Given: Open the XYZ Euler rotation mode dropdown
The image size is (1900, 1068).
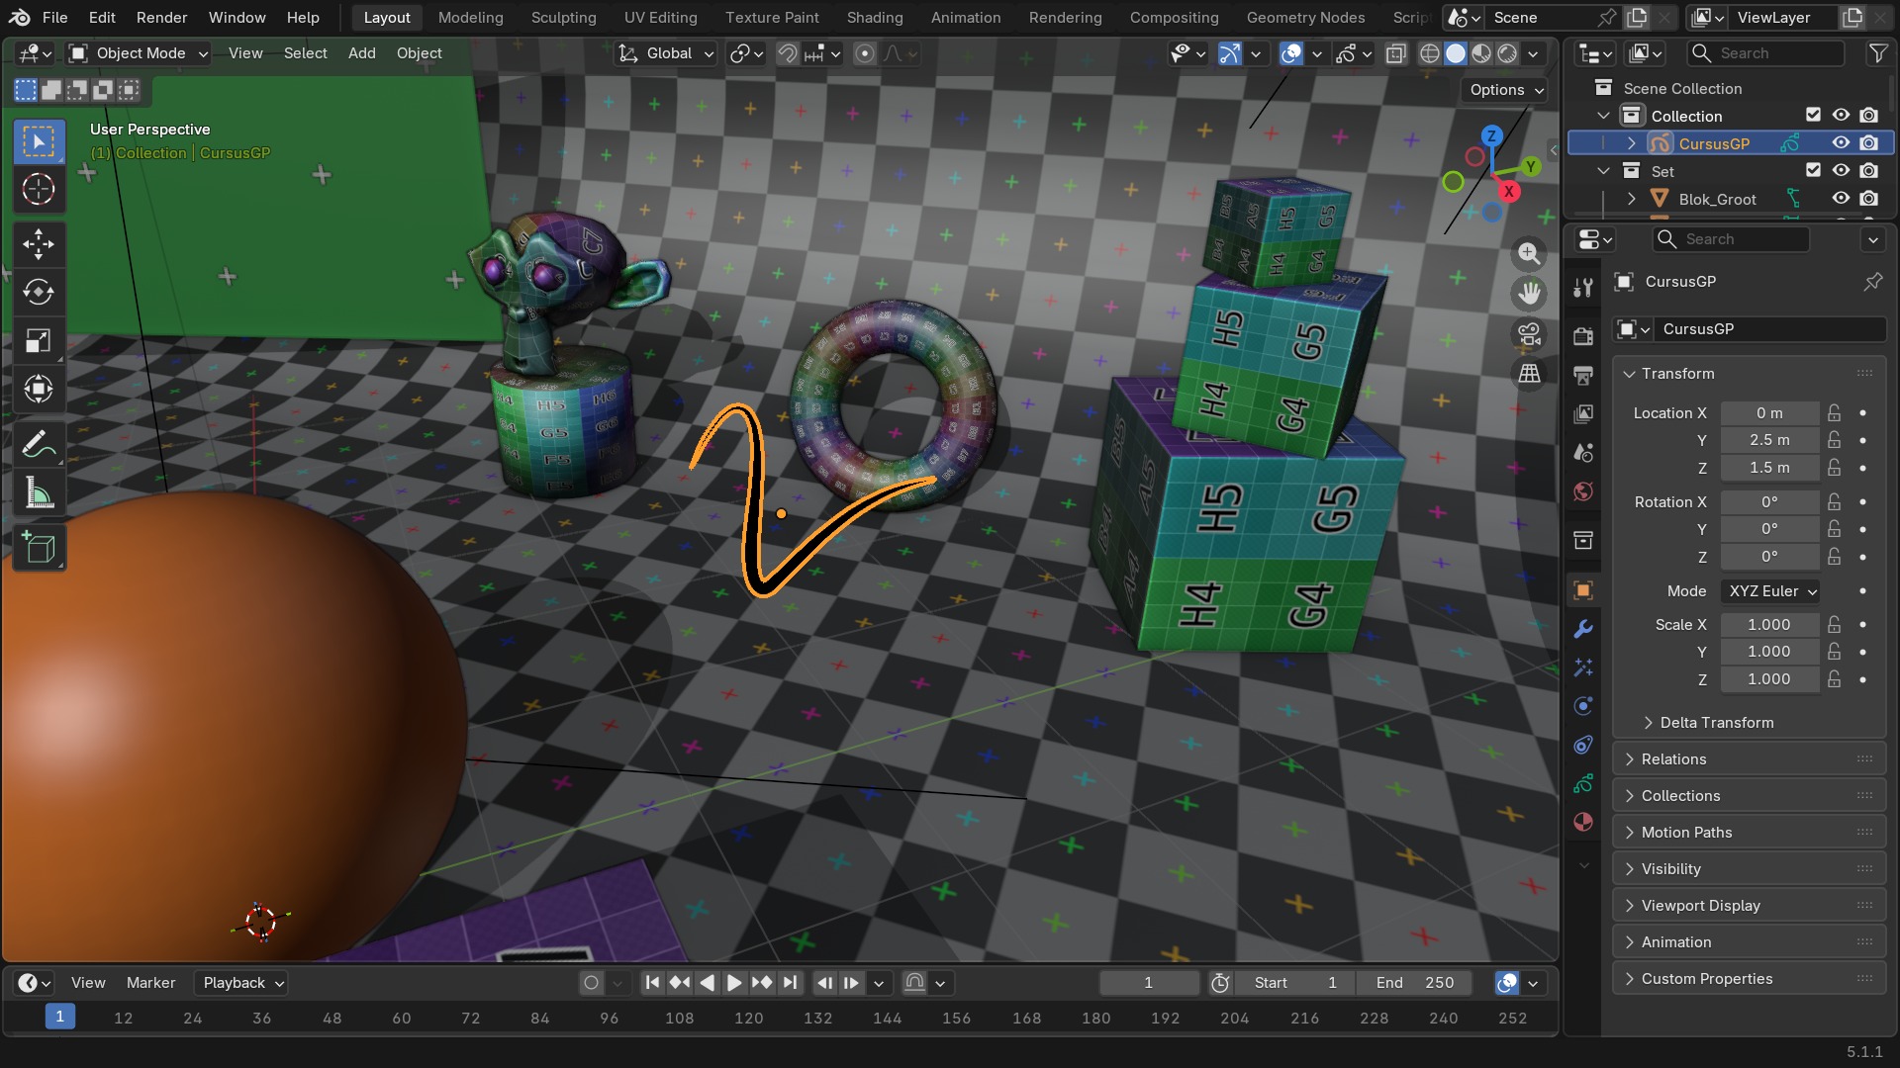Looking at the screenshot, I should pyautogui.click(x=1771, y=591).
